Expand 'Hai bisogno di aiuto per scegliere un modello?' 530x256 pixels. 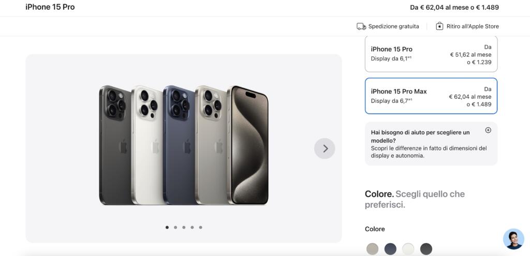[x=431, y=144]
